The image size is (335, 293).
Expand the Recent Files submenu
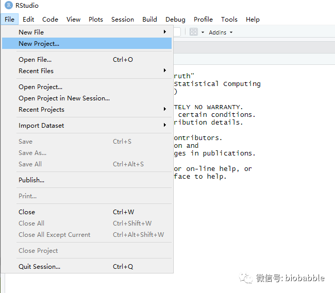click(87, 71)
